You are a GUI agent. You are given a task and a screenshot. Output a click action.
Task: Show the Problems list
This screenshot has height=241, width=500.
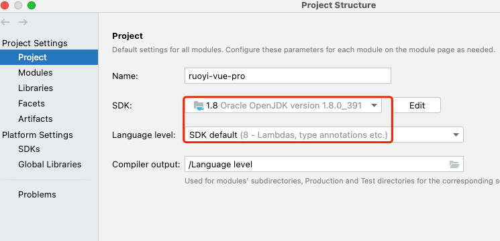click(x=37, y=195)
